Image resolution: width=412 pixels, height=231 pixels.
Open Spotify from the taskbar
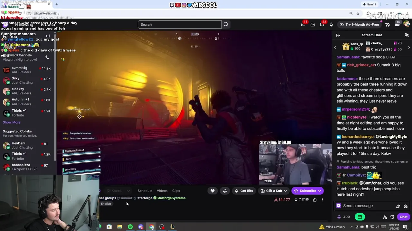pyautogui.click(x=130, y=227)
